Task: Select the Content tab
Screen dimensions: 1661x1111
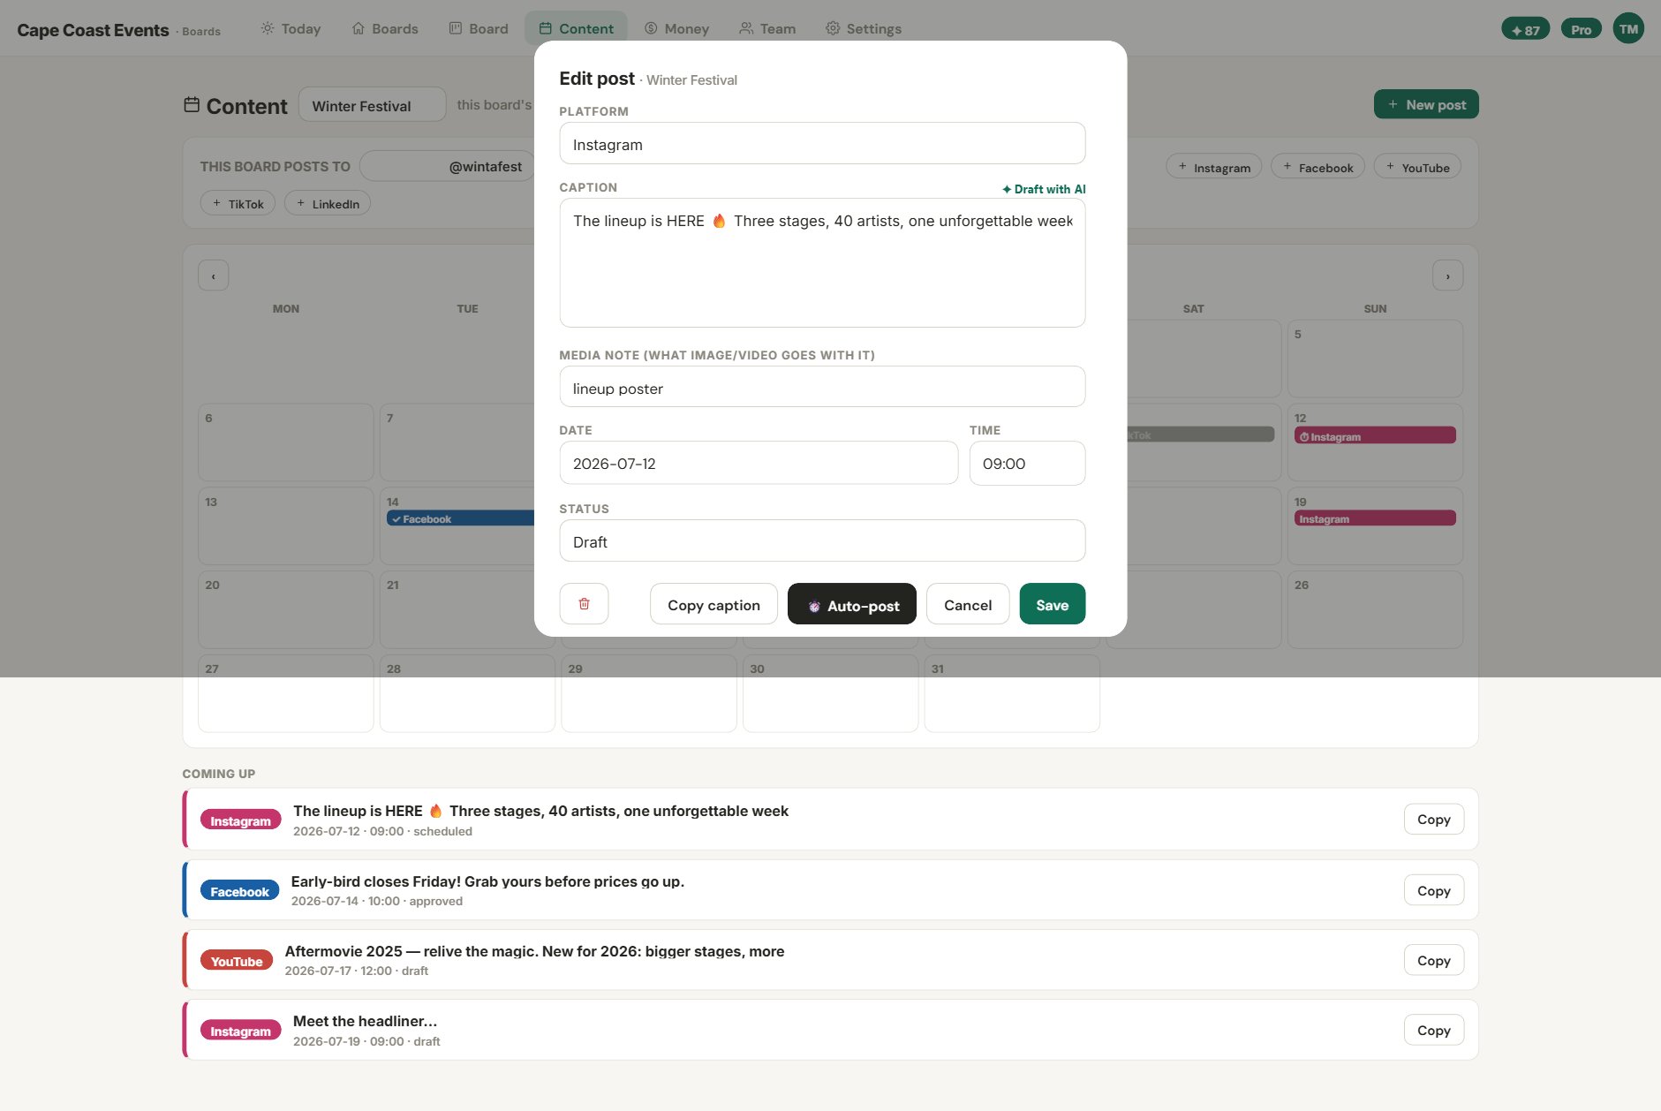Action: 576,28
